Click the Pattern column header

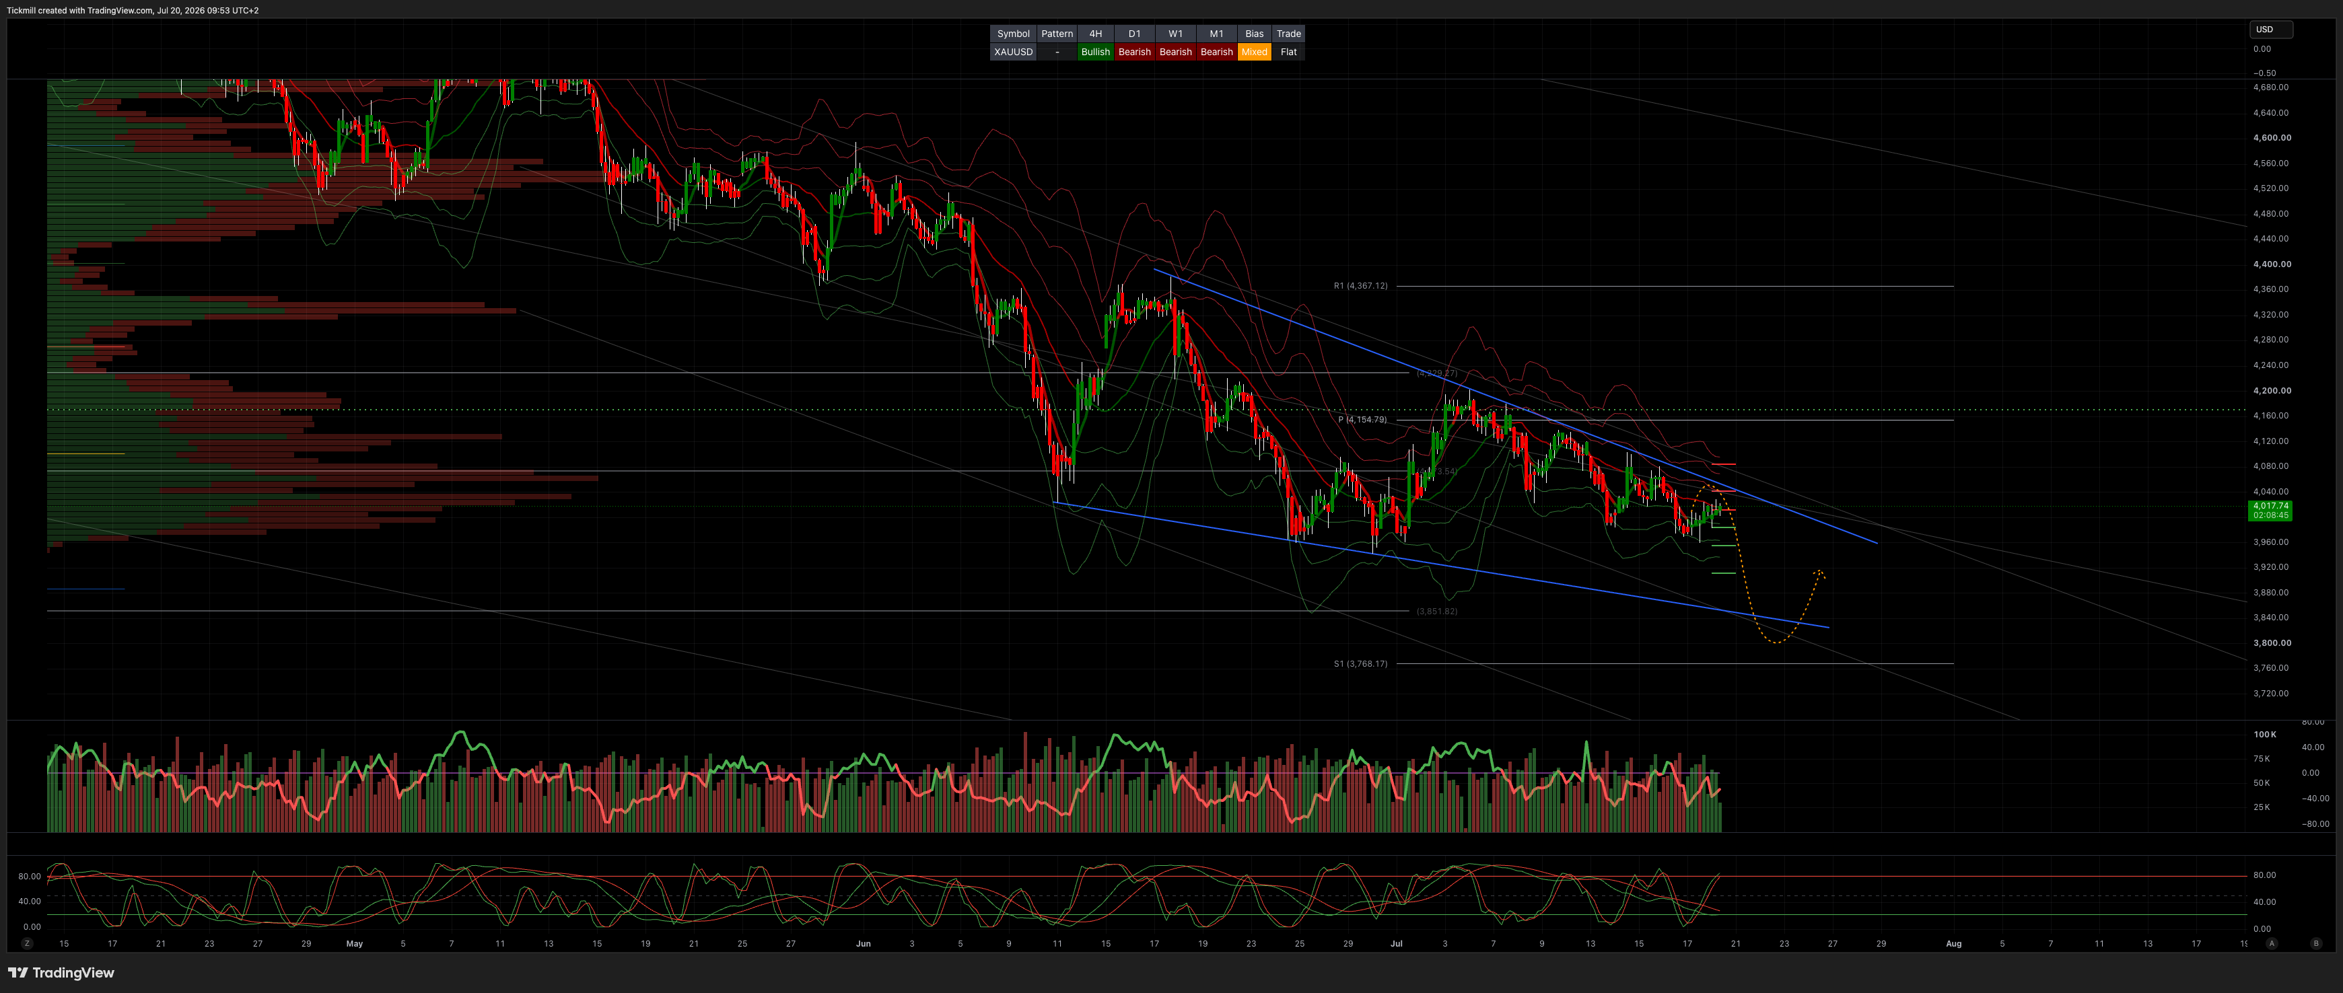click(x=1057, y=34)
